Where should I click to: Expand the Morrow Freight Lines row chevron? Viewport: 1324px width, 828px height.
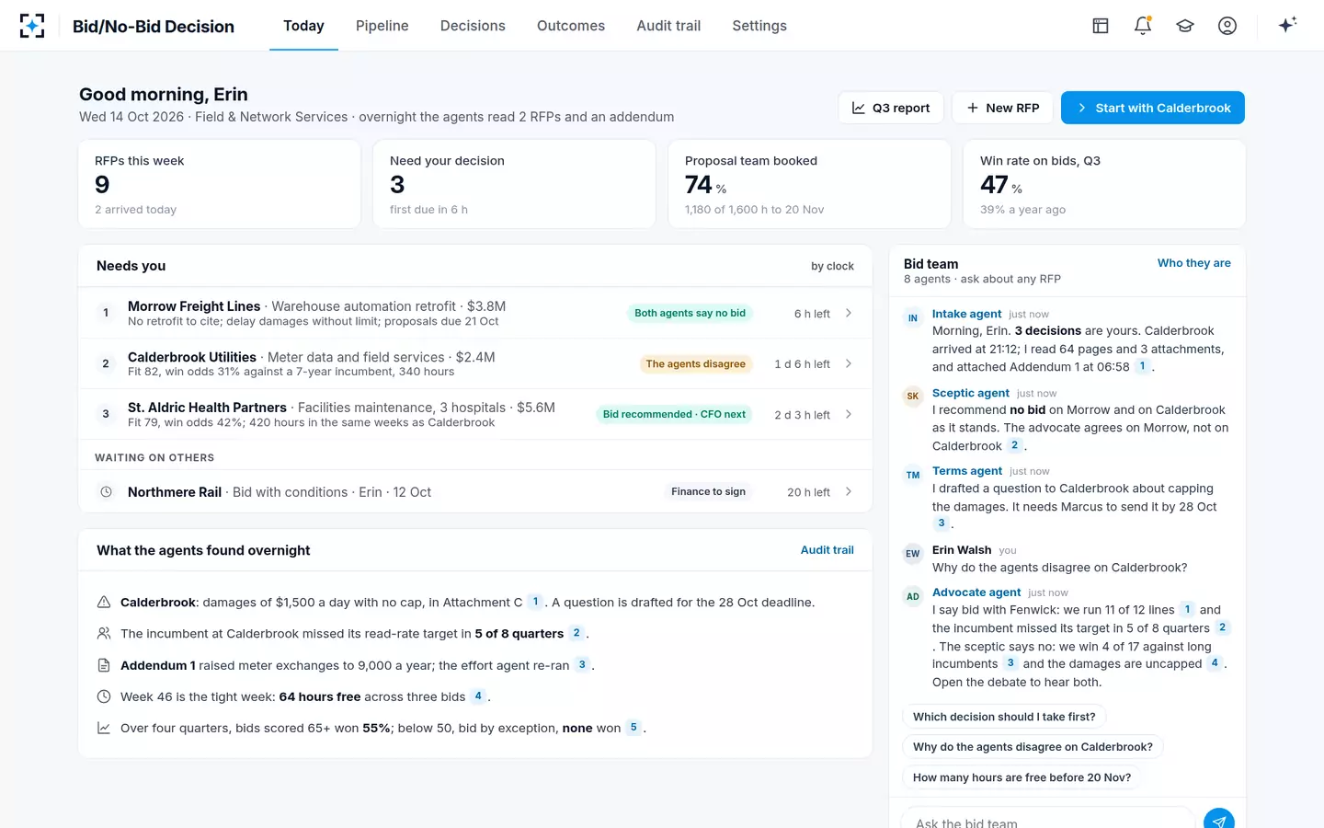(848, 314)
